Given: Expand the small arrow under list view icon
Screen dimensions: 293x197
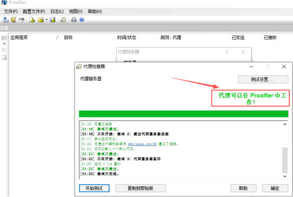Looking at the screenshot, I should pos(4,44).
